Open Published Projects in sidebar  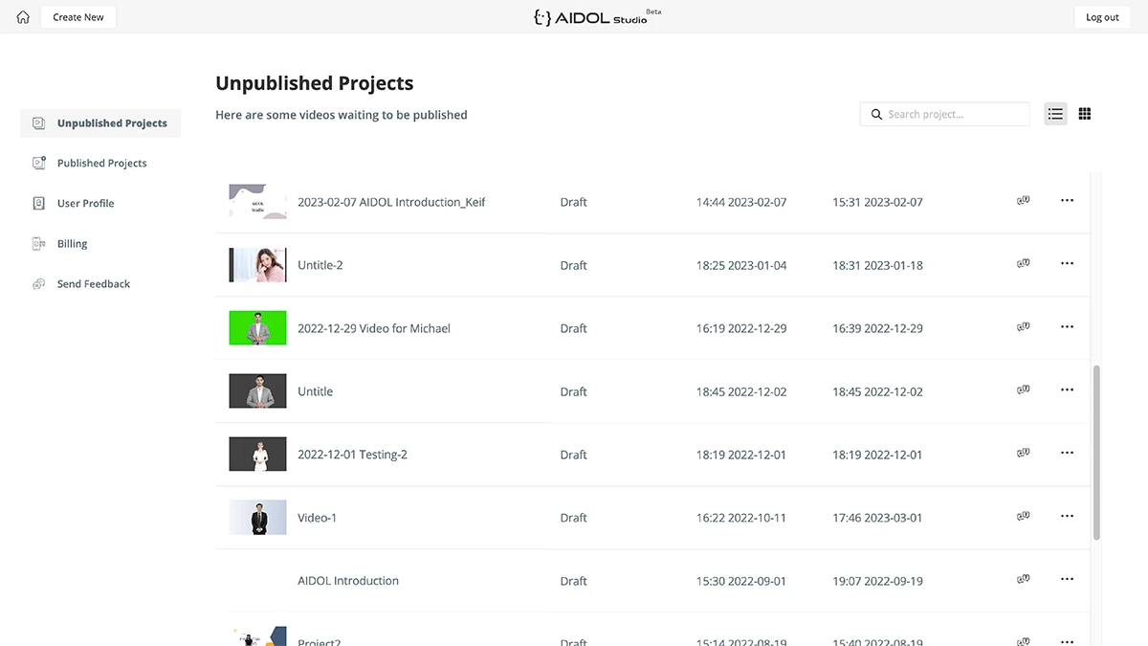[x=100, y=164]
